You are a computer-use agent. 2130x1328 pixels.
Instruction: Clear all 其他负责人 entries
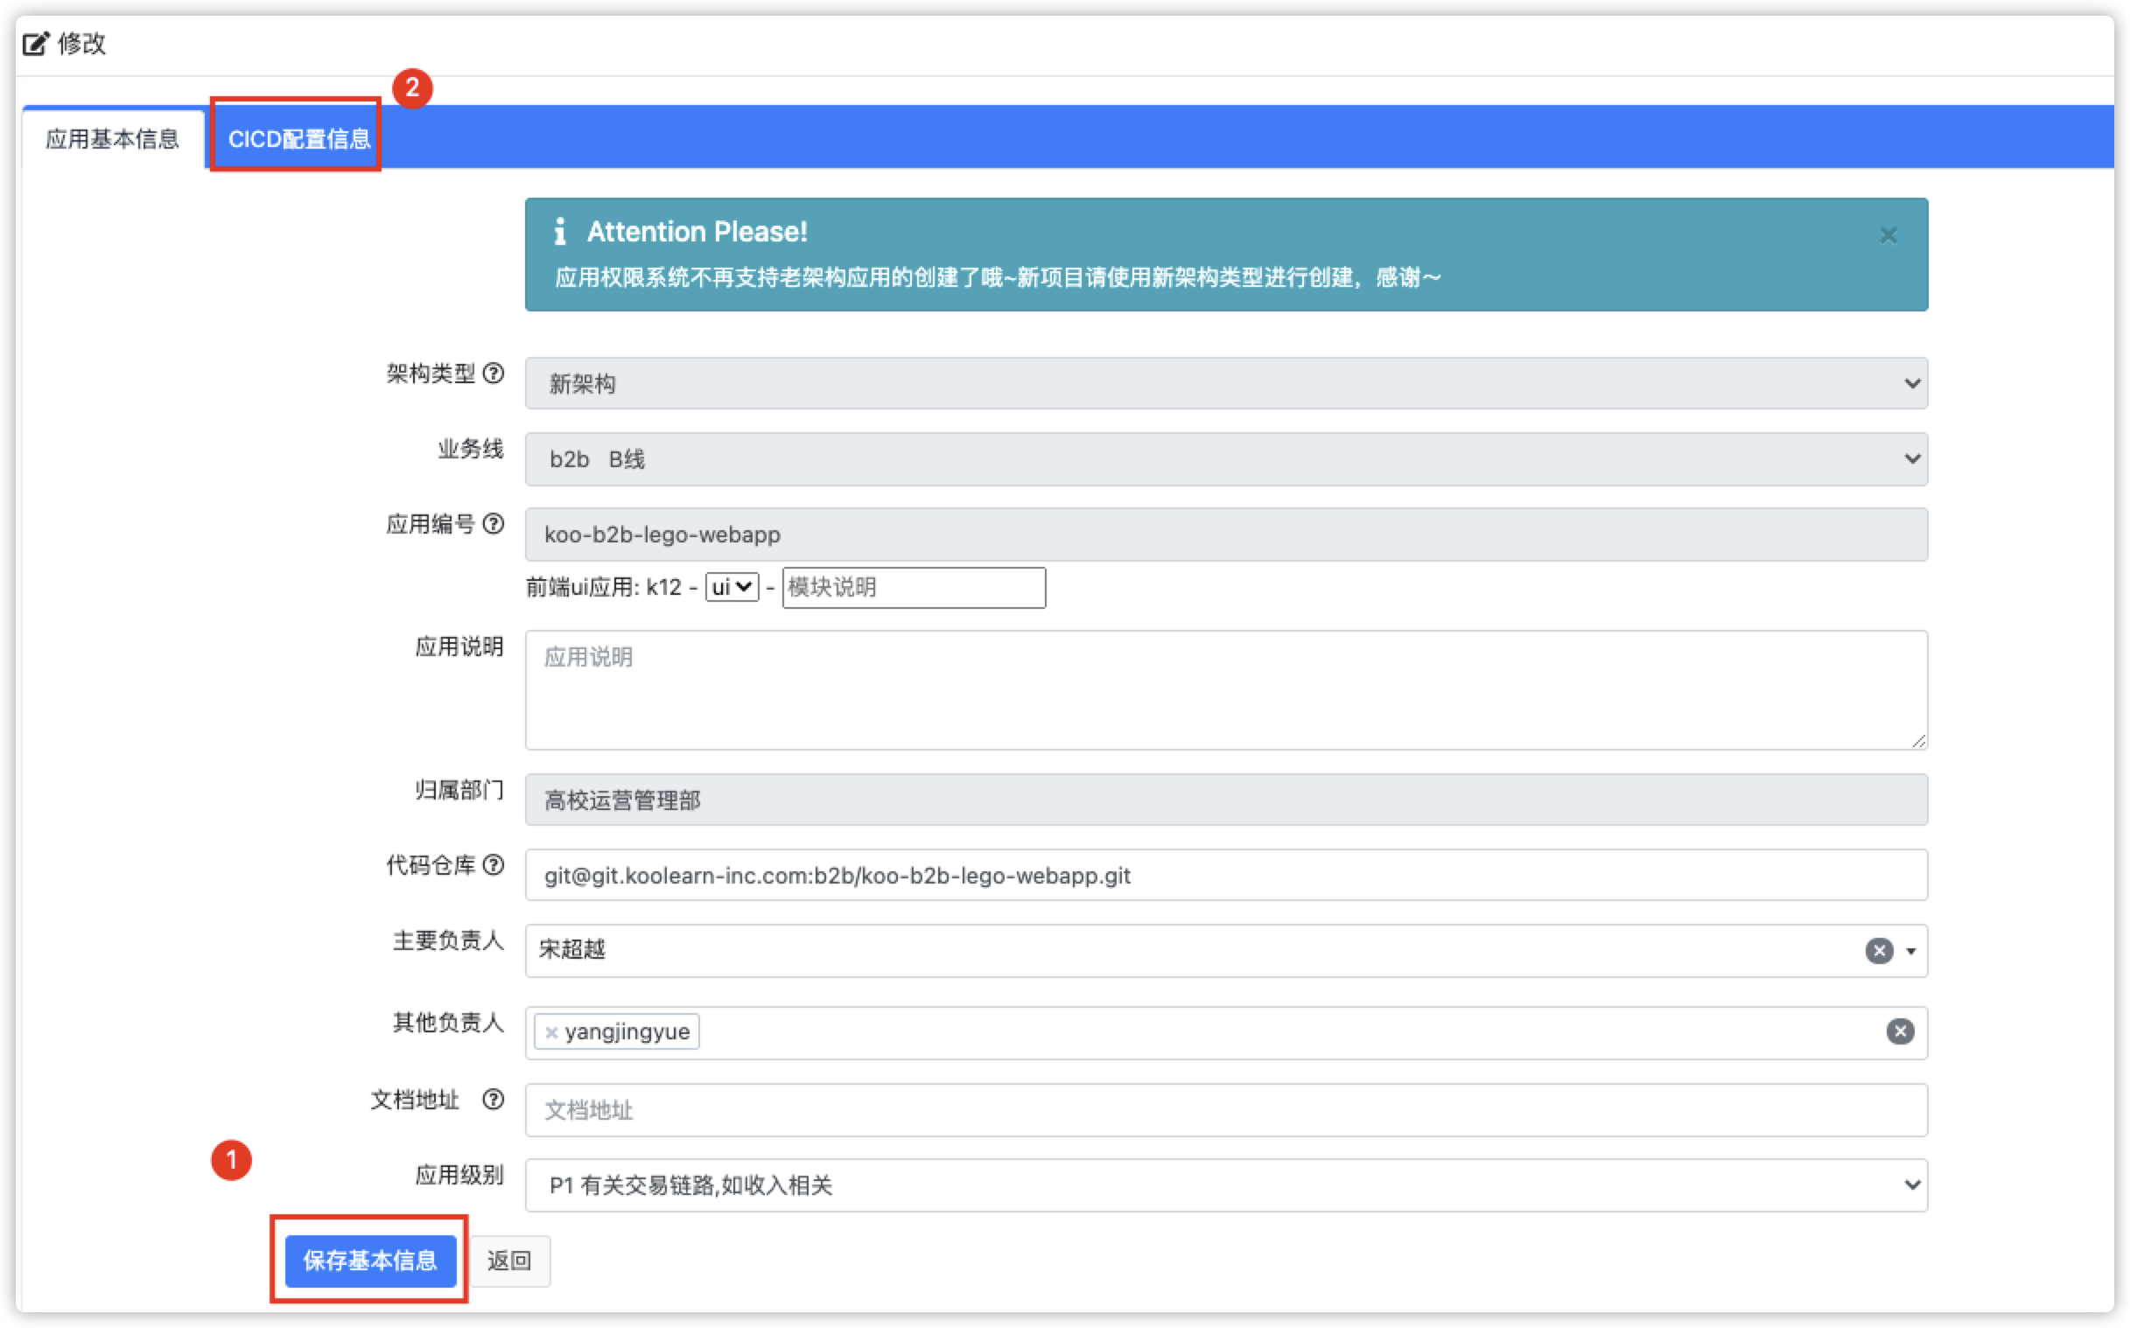click(x=1900, y=1031)
